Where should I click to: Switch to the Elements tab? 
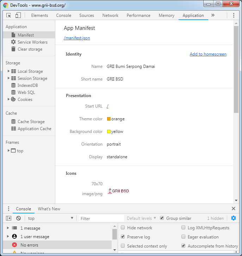click(x=39, y=15)
